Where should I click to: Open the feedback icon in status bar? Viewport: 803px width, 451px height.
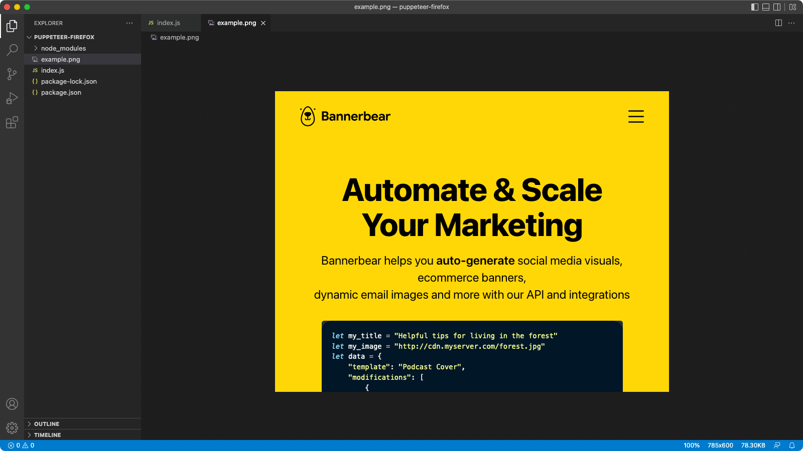click(777, 445)
